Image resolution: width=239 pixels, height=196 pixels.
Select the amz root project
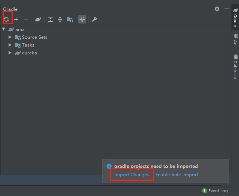pos(20,29)
